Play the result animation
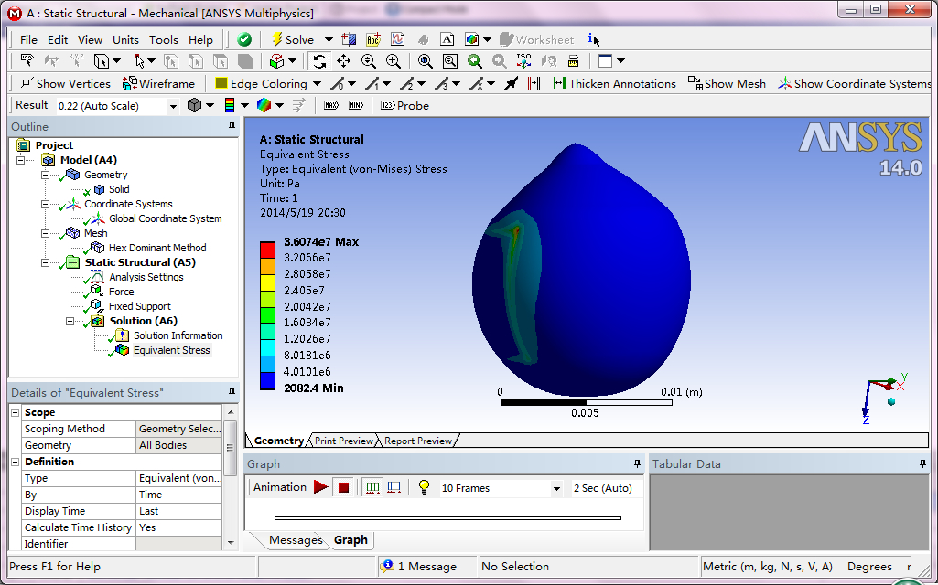Image resolution: width=938 pixels, height=585 pixels. click(x=321, y=487)
